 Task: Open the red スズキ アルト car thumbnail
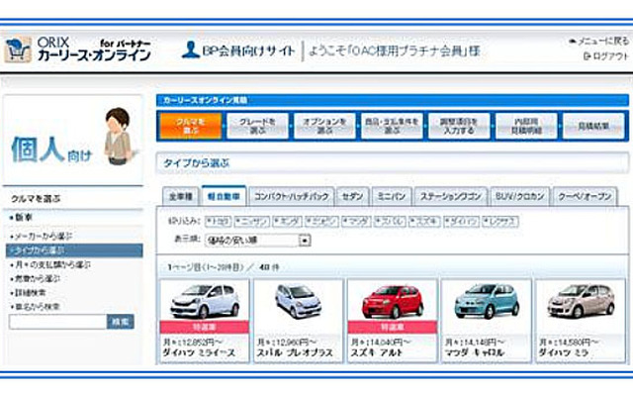pos(393,301)
